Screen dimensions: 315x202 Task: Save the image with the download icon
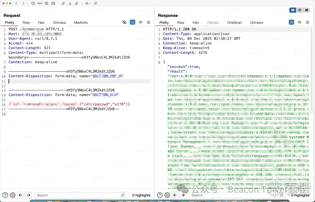(70, 3)
